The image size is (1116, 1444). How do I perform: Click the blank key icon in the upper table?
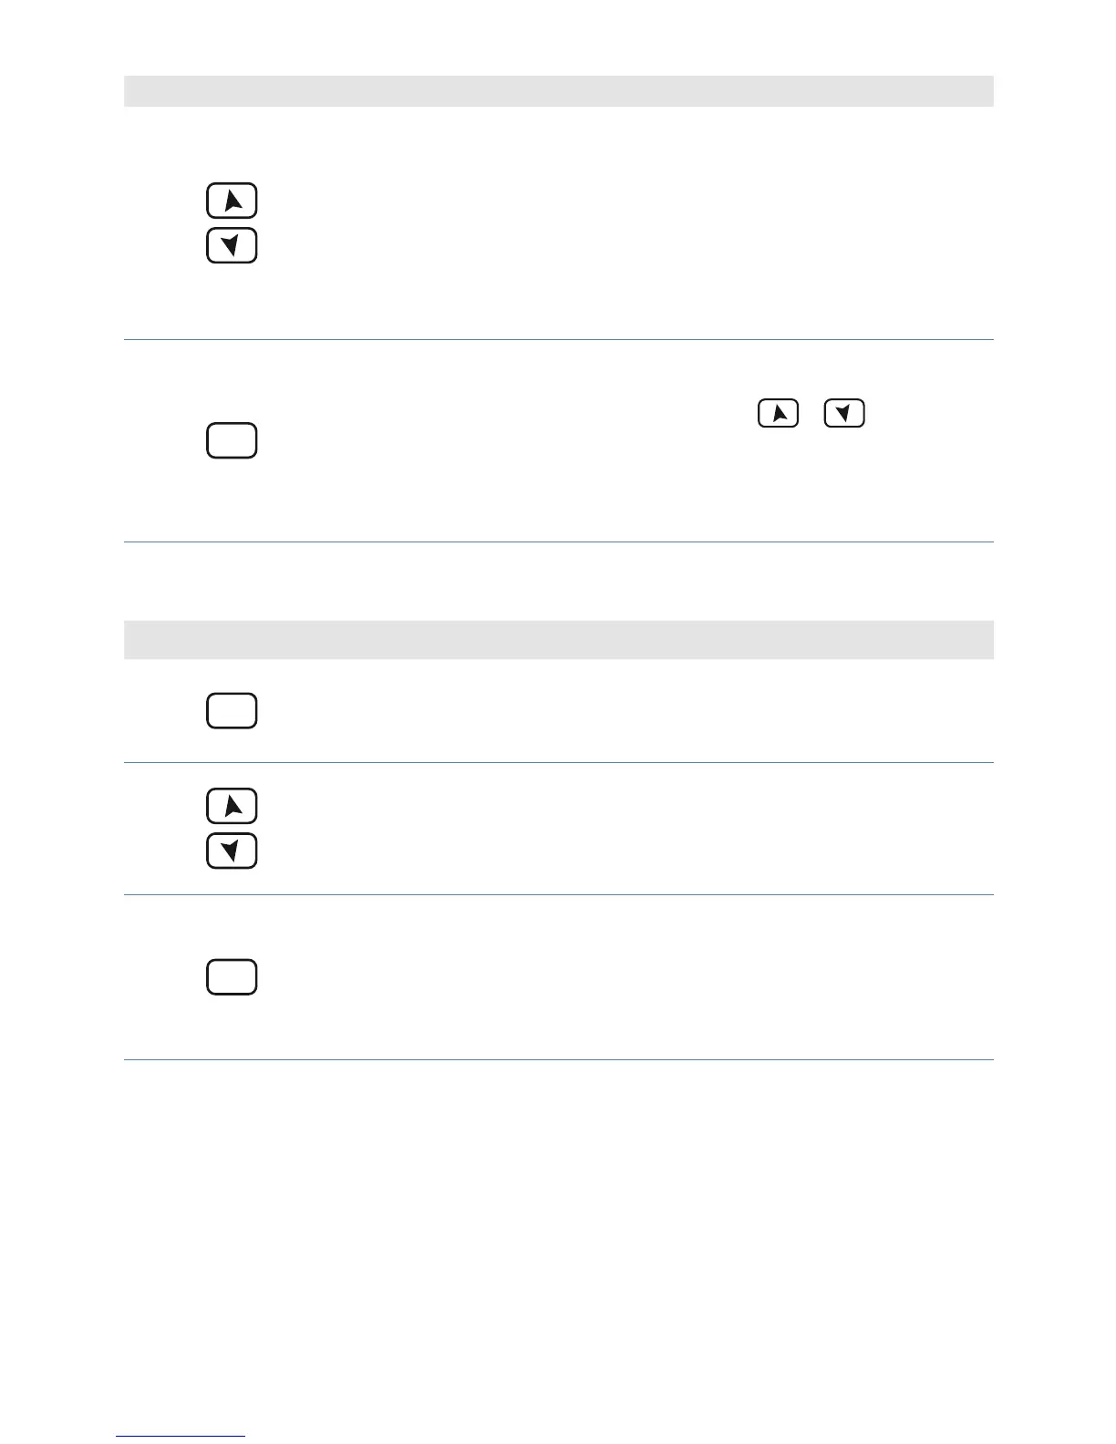coord(232,440)
